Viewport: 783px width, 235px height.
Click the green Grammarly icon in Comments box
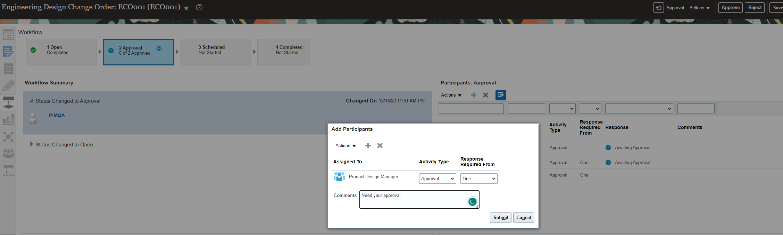point(472,201)
